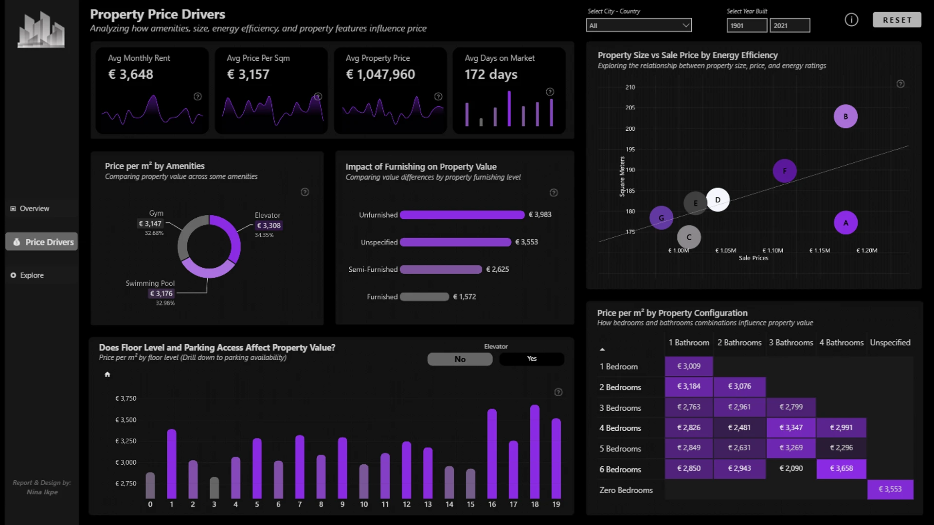Click help icon on floor level bar chart
Image resolution: width=934 pixels, height=525 pixels.
coord(558,392)
